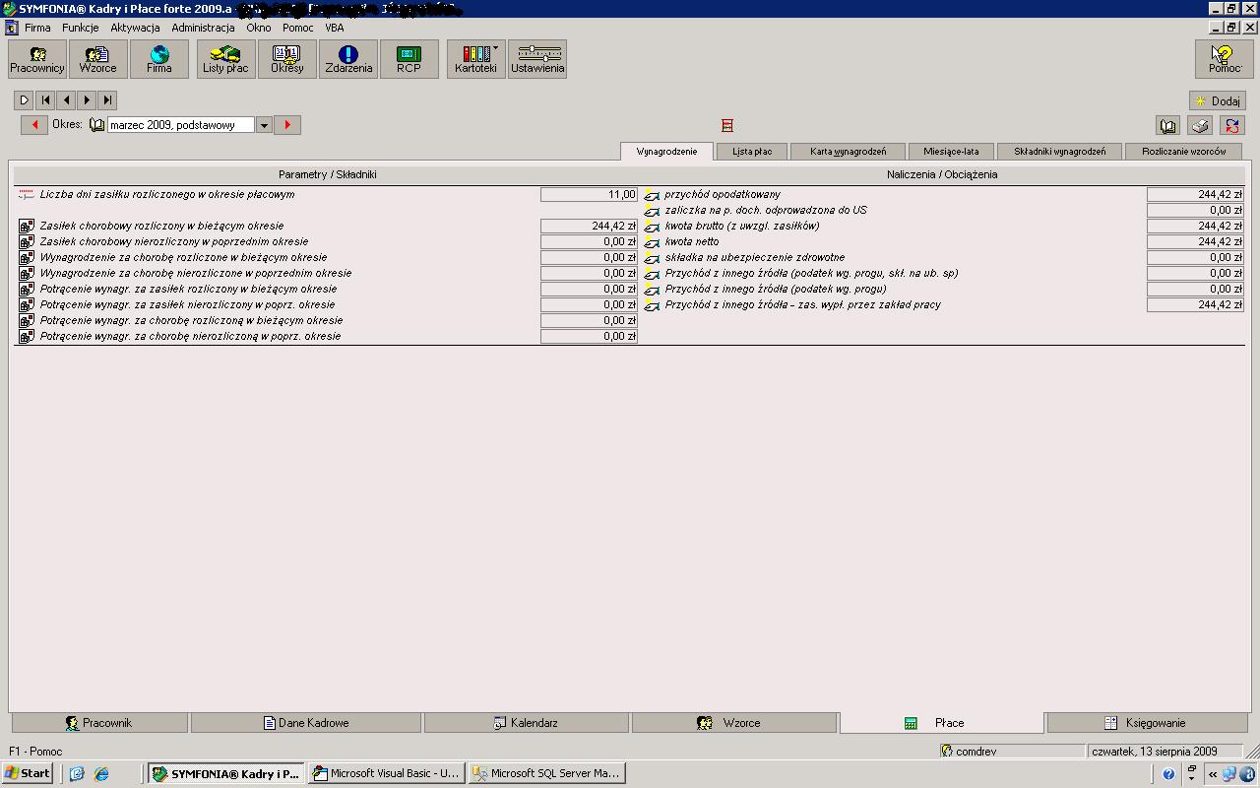Viewport: 1260px width, 788px height.
Task: Open Listy płac toolbar icon
Action: (225, 59)
